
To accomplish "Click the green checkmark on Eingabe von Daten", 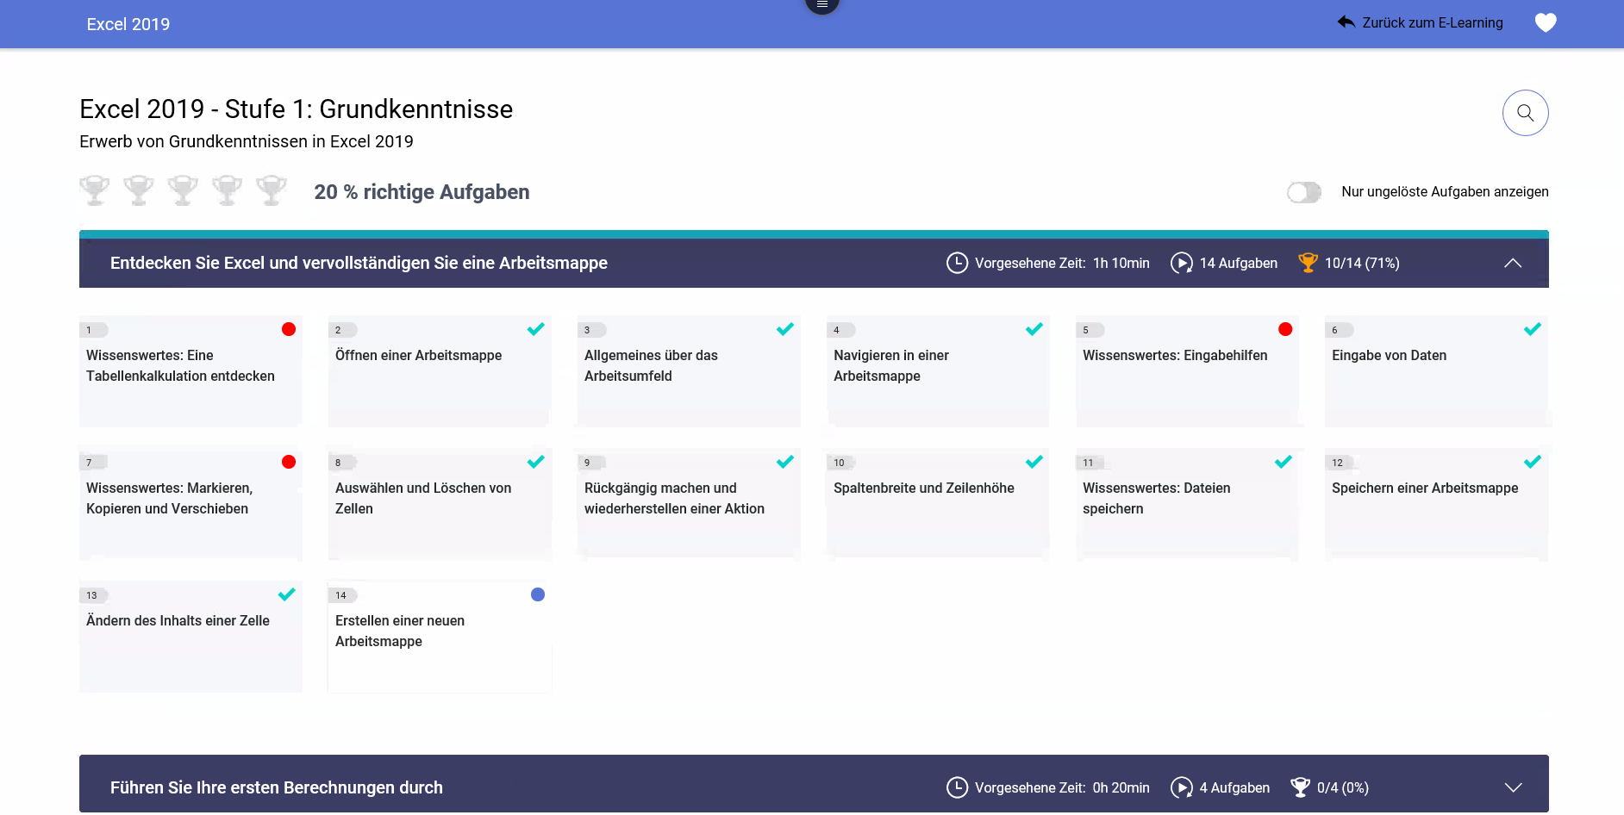I will (1532, 329).
